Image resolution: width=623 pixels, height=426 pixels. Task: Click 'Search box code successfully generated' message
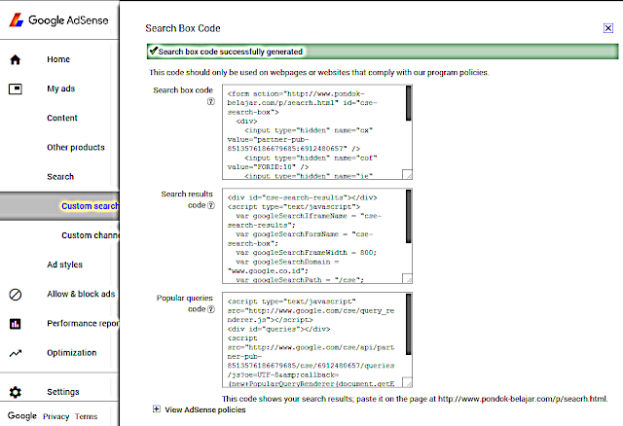(x=231, y=52)
